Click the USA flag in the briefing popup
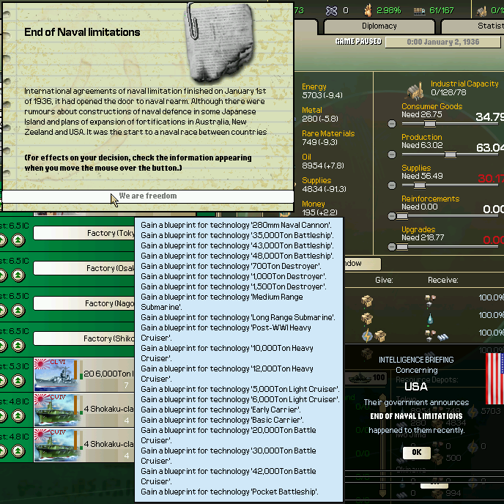 coord(495,378)
